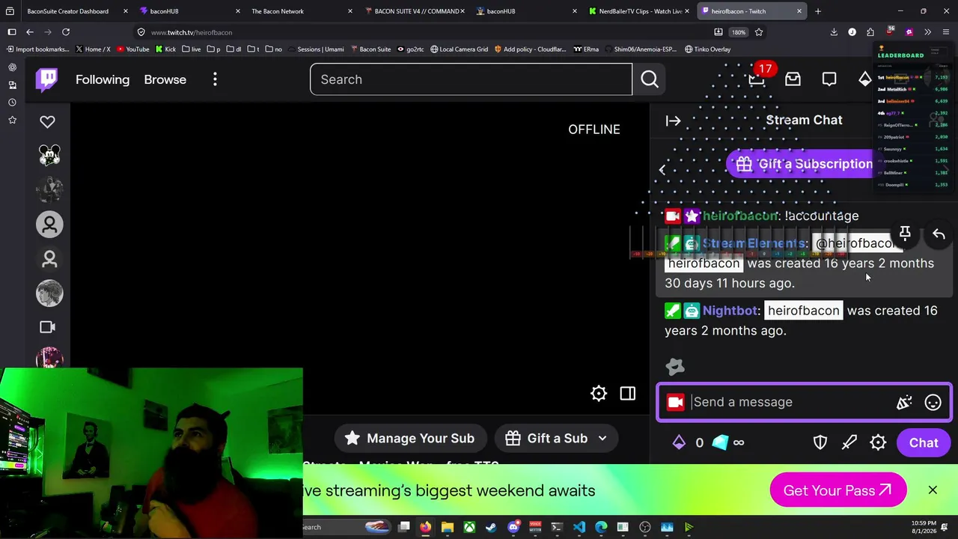This screenshot has height=539, width=958.
Task: Open the notifications inbox icon
Action: click(x=793, y=79)
